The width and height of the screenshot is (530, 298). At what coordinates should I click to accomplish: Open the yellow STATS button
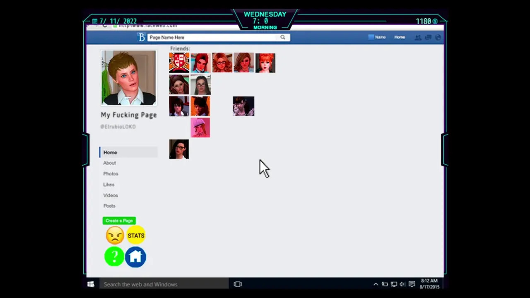click(x=136, y=236)
